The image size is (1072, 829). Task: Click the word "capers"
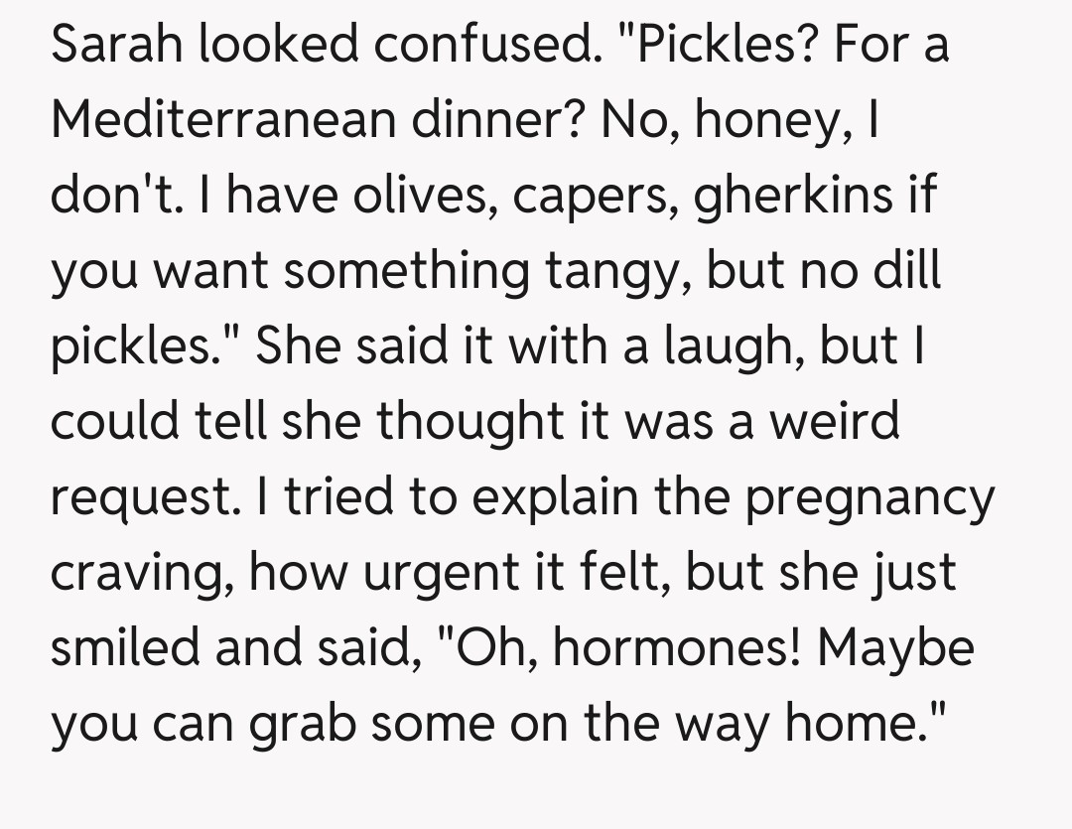pos(577,197)
